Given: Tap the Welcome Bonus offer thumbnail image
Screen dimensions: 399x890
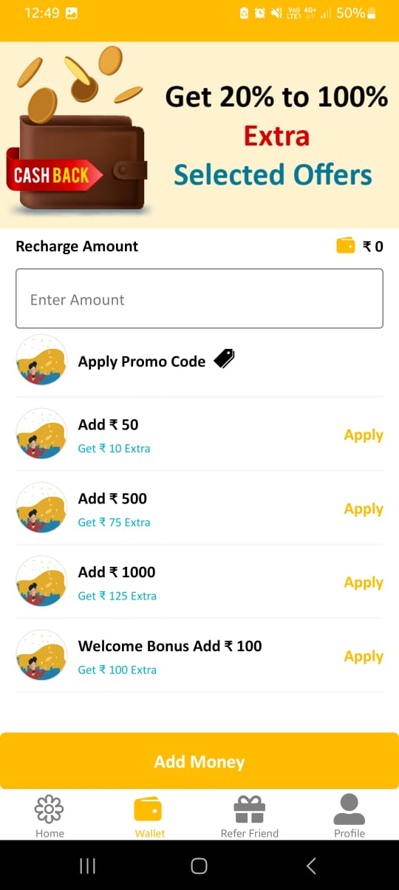Looking at the screenshot, I should 41,656.
